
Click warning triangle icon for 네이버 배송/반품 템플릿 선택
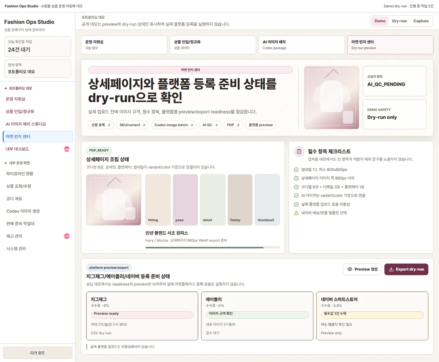coord(296,213)
